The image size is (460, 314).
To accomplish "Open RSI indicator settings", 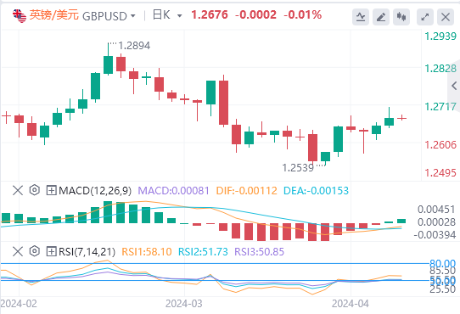I will pyautogui.click(x=35, y=251).
